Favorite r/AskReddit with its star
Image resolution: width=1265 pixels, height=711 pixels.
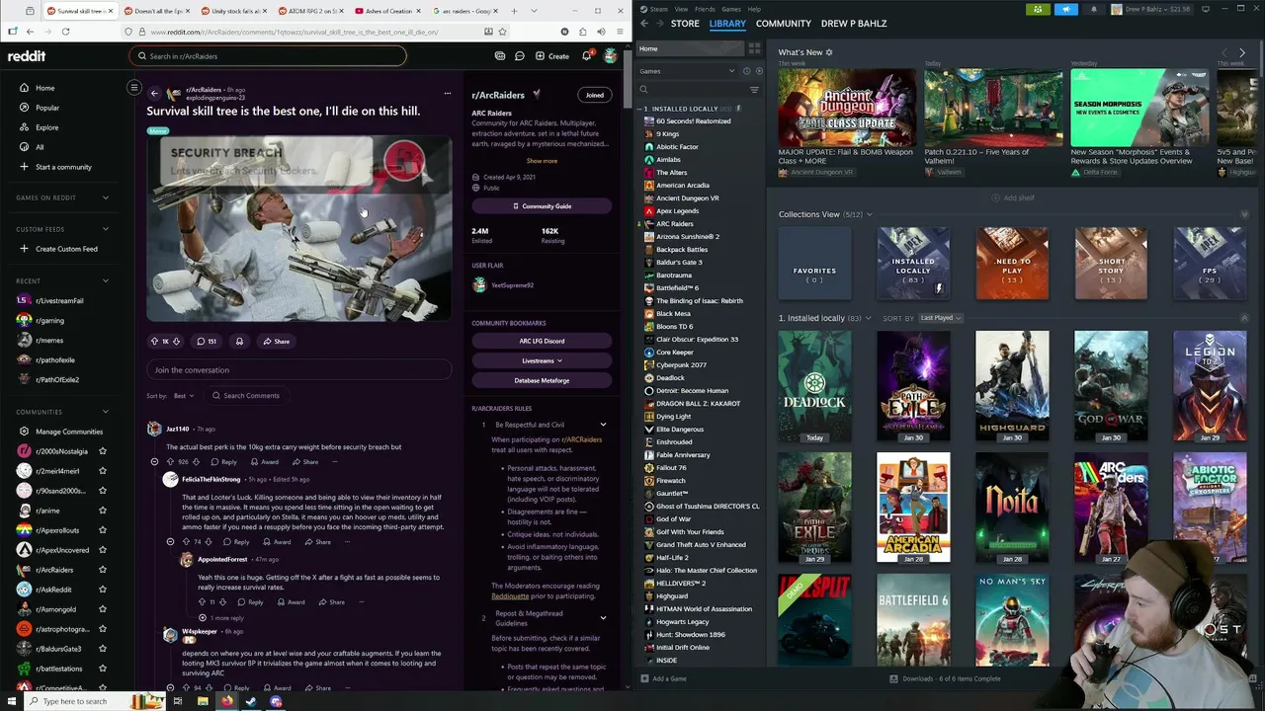[103, 590]
